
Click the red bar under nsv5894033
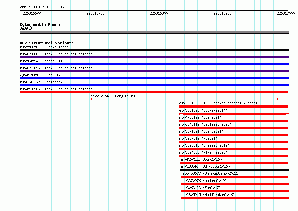click(x=233, y=156)
